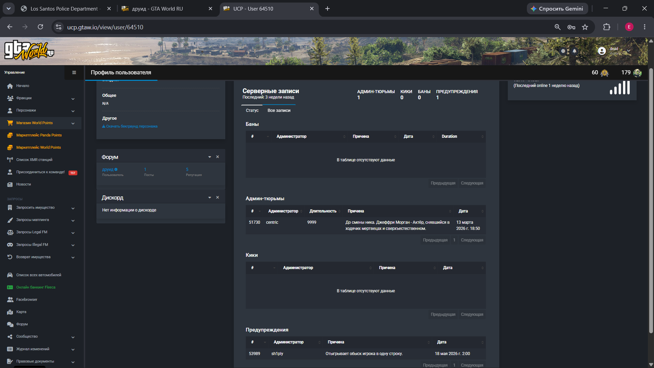This screenshot has width=654, height=368.
Task: Click Спросить Gemini button
Action: click(558, 9)
